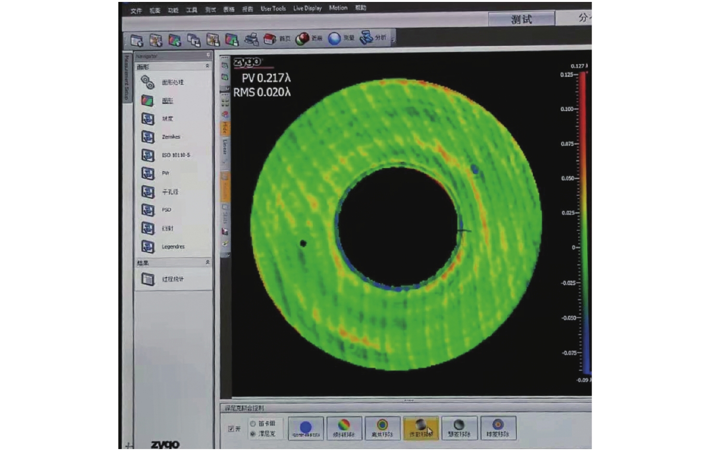Select the 泽尼克 radio button

click(253, 434)
